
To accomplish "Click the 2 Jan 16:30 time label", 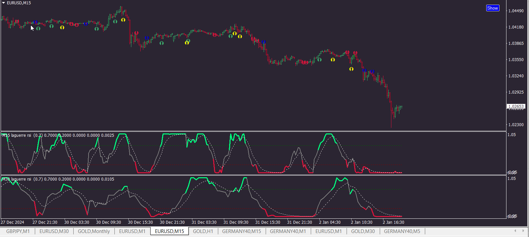I will pyautogui.click(x=393, y=222).
